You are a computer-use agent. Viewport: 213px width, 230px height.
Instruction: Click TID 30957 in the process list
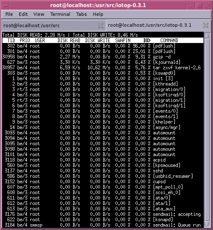coord(9,68)
